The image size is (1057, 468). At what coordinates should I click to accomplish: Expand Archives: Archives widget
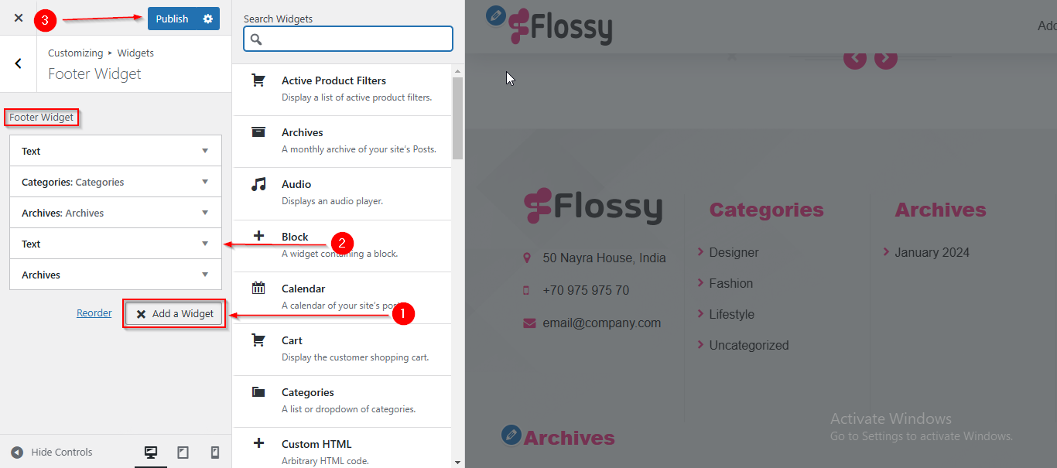(x=115, y=213)
